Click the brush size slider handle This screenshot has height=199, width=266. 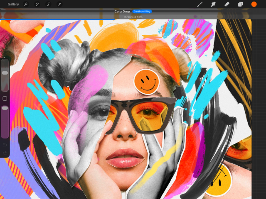point(5,73)
